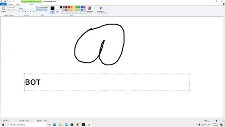Pick the brown palette swatch
225x127 pixels.
point(66,10)
